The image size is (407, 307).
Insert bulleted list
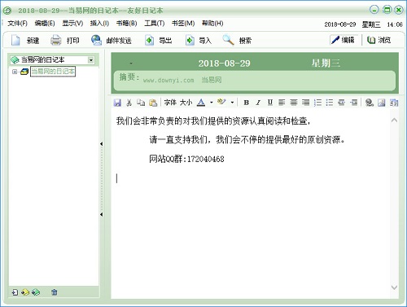(330, 103)
